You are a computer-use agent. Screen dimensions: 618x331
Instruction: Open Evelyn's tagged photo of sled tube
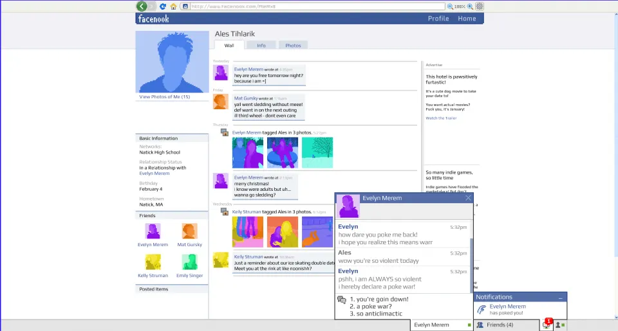[283, 153]
